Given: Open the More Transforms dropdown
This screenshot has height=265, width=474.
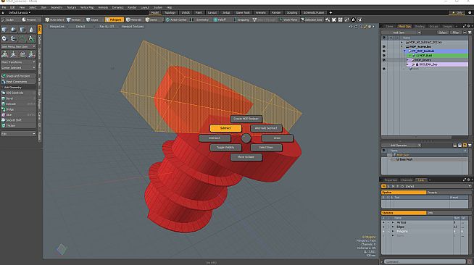Looking at the screenshot, I should [x=18, y=62].
